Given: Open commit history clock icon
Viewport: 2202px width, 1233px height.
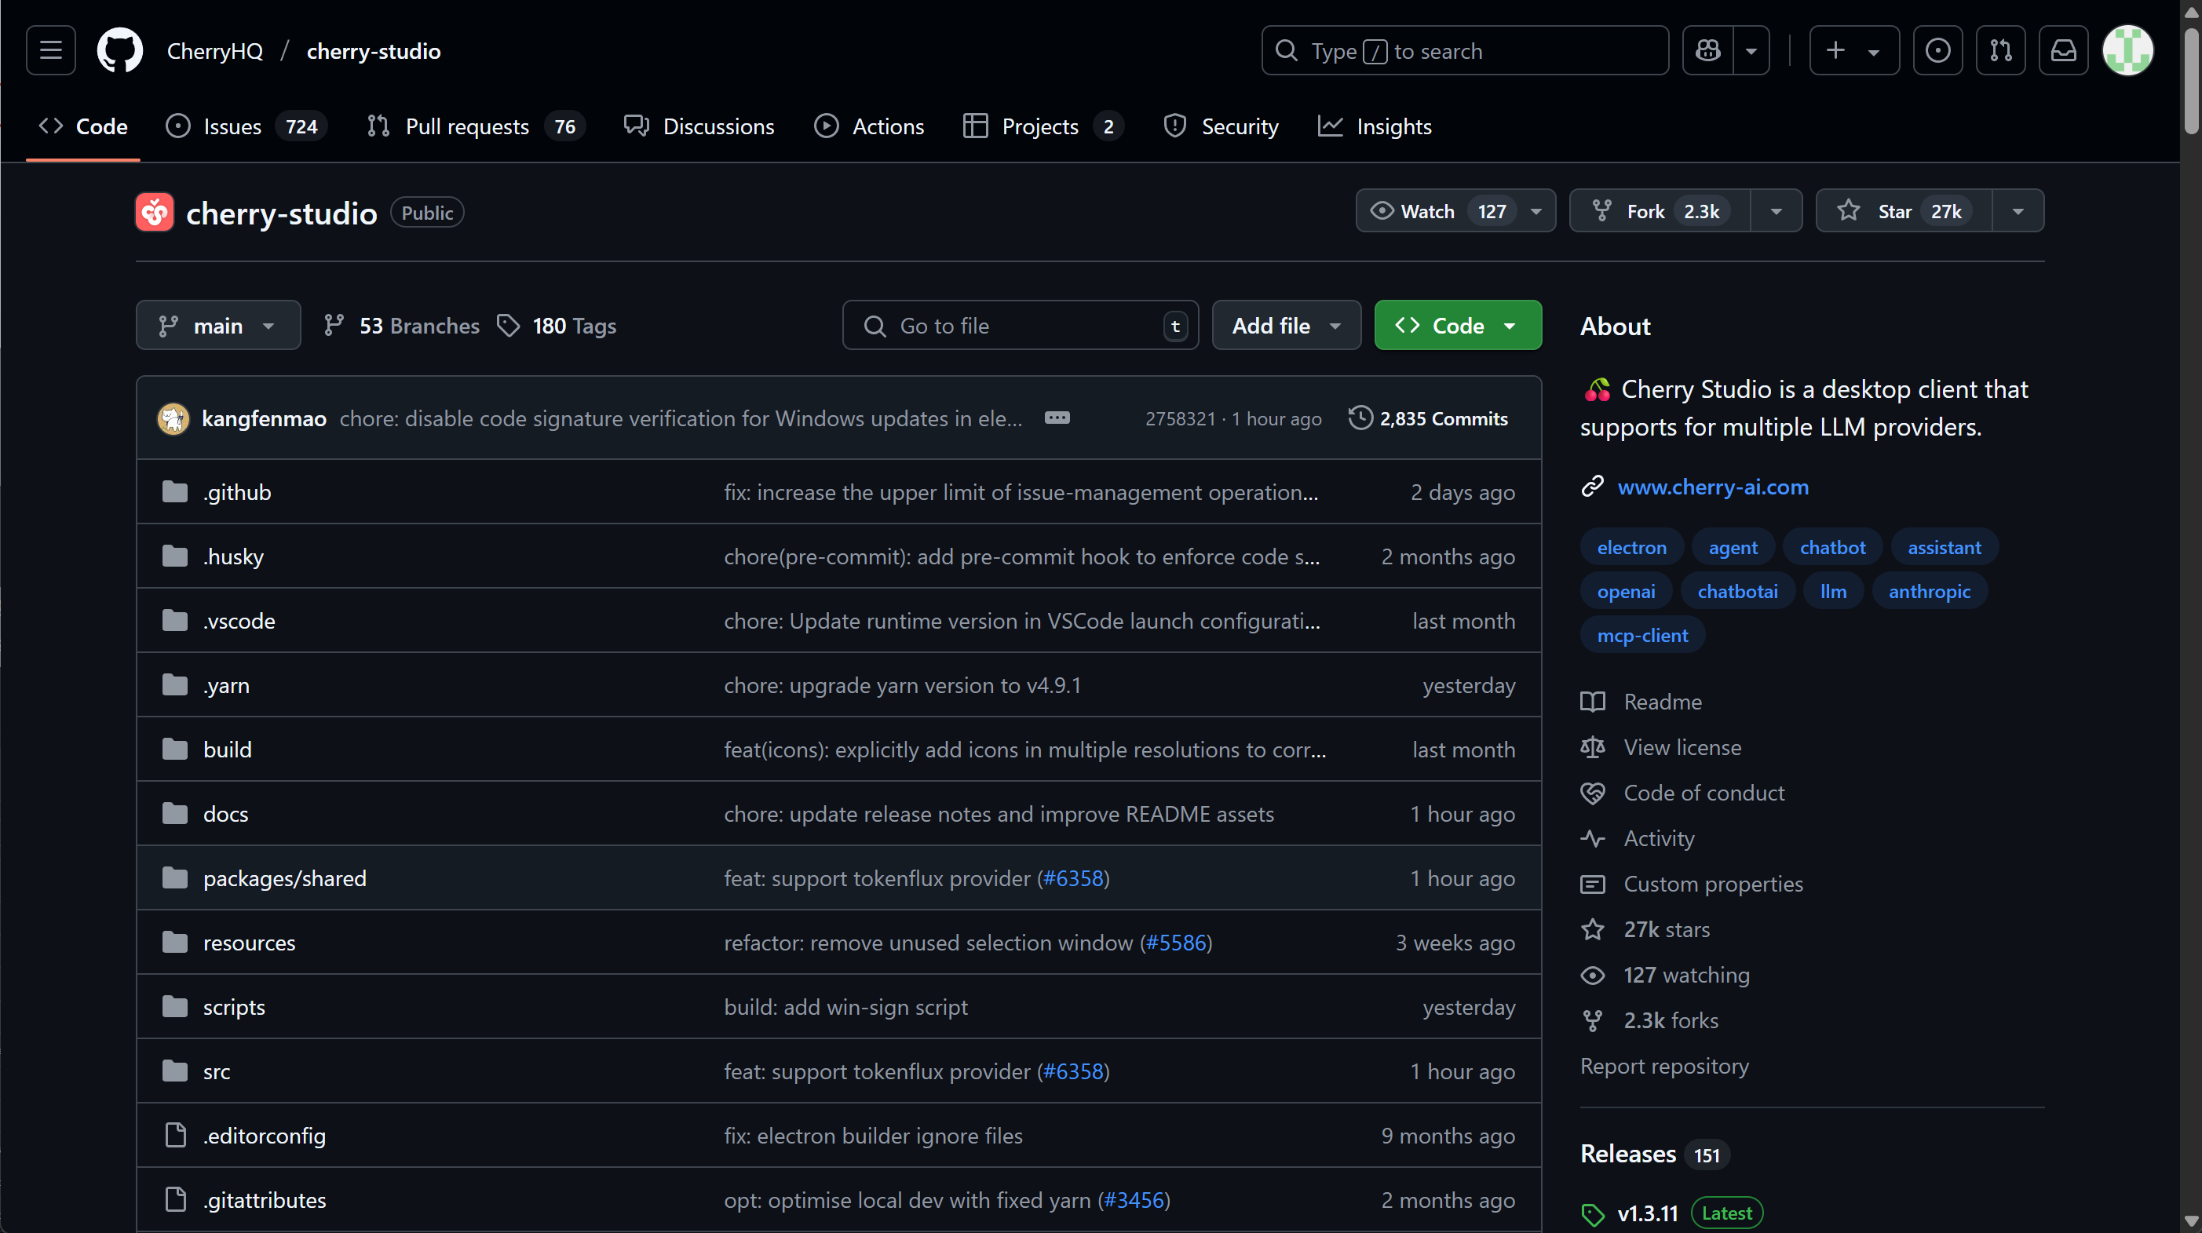Looking at the screenshot, I should (1360, 418).
